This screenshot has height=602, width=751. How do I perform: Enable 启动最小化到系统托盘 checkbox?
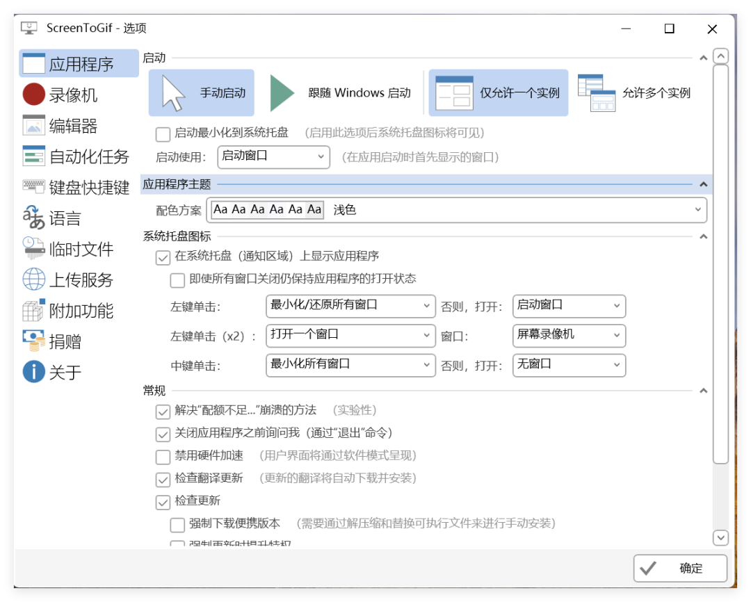(163, 134)
